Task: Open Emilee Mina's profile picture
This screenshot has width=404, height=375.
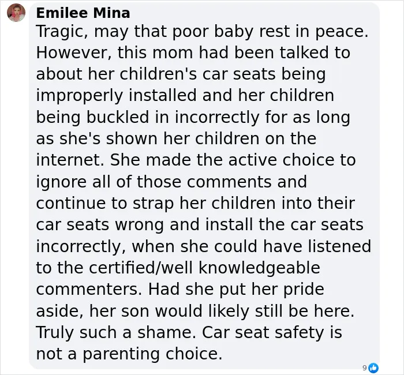Action: [16, 13]
